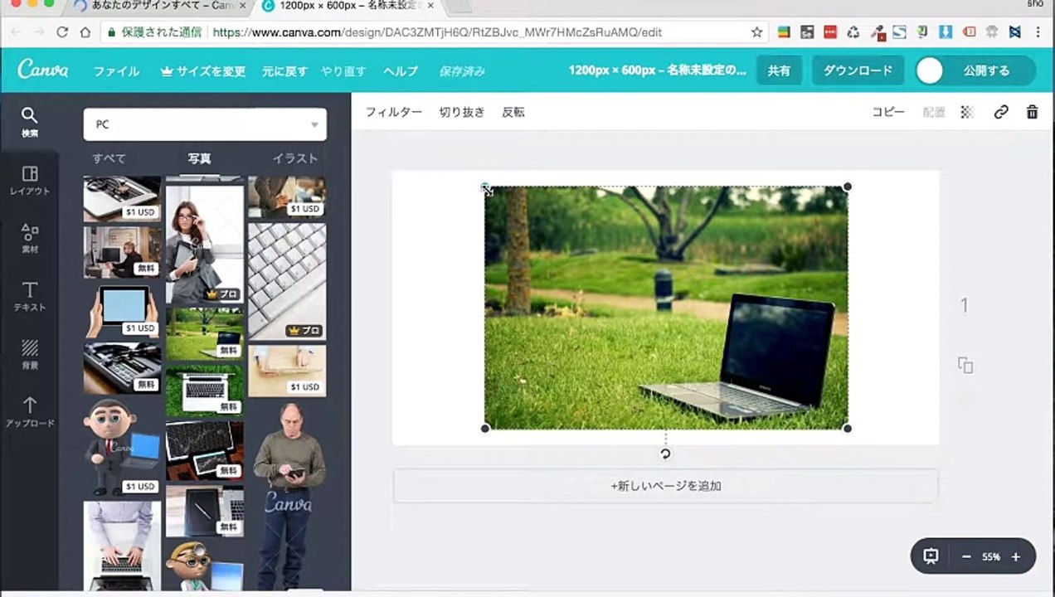
Task: Select the bald man holding tablet photo
Action: coord(289,494)
